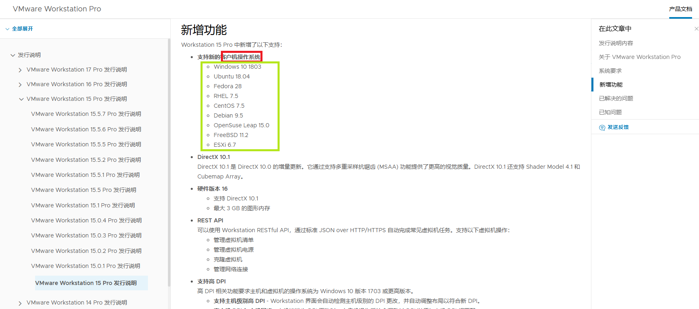Click the OpenSuse Leap 15.0 list item
Viewport: 699px width, 309px height.
241,125
